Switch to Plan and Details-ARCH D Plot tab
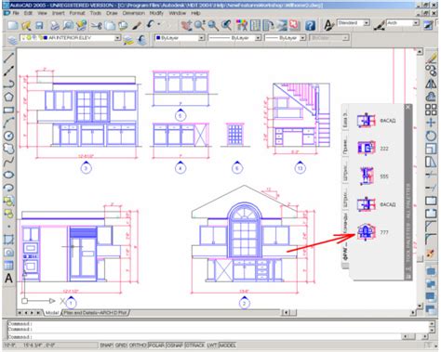 tap(96, 313)
